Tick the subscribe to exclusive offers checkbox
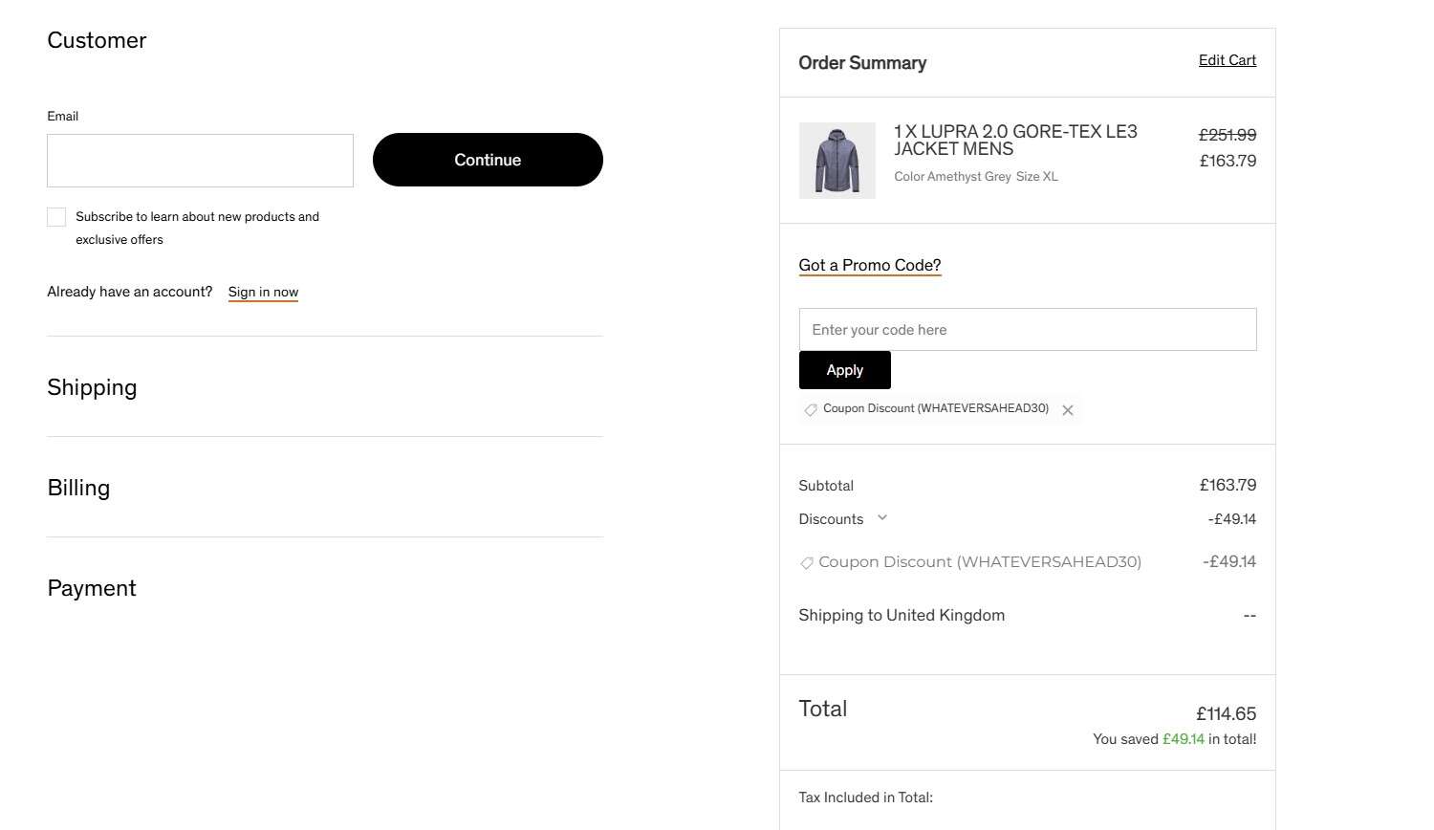Viewport: 1434px width, 830px height. (56, 217)
